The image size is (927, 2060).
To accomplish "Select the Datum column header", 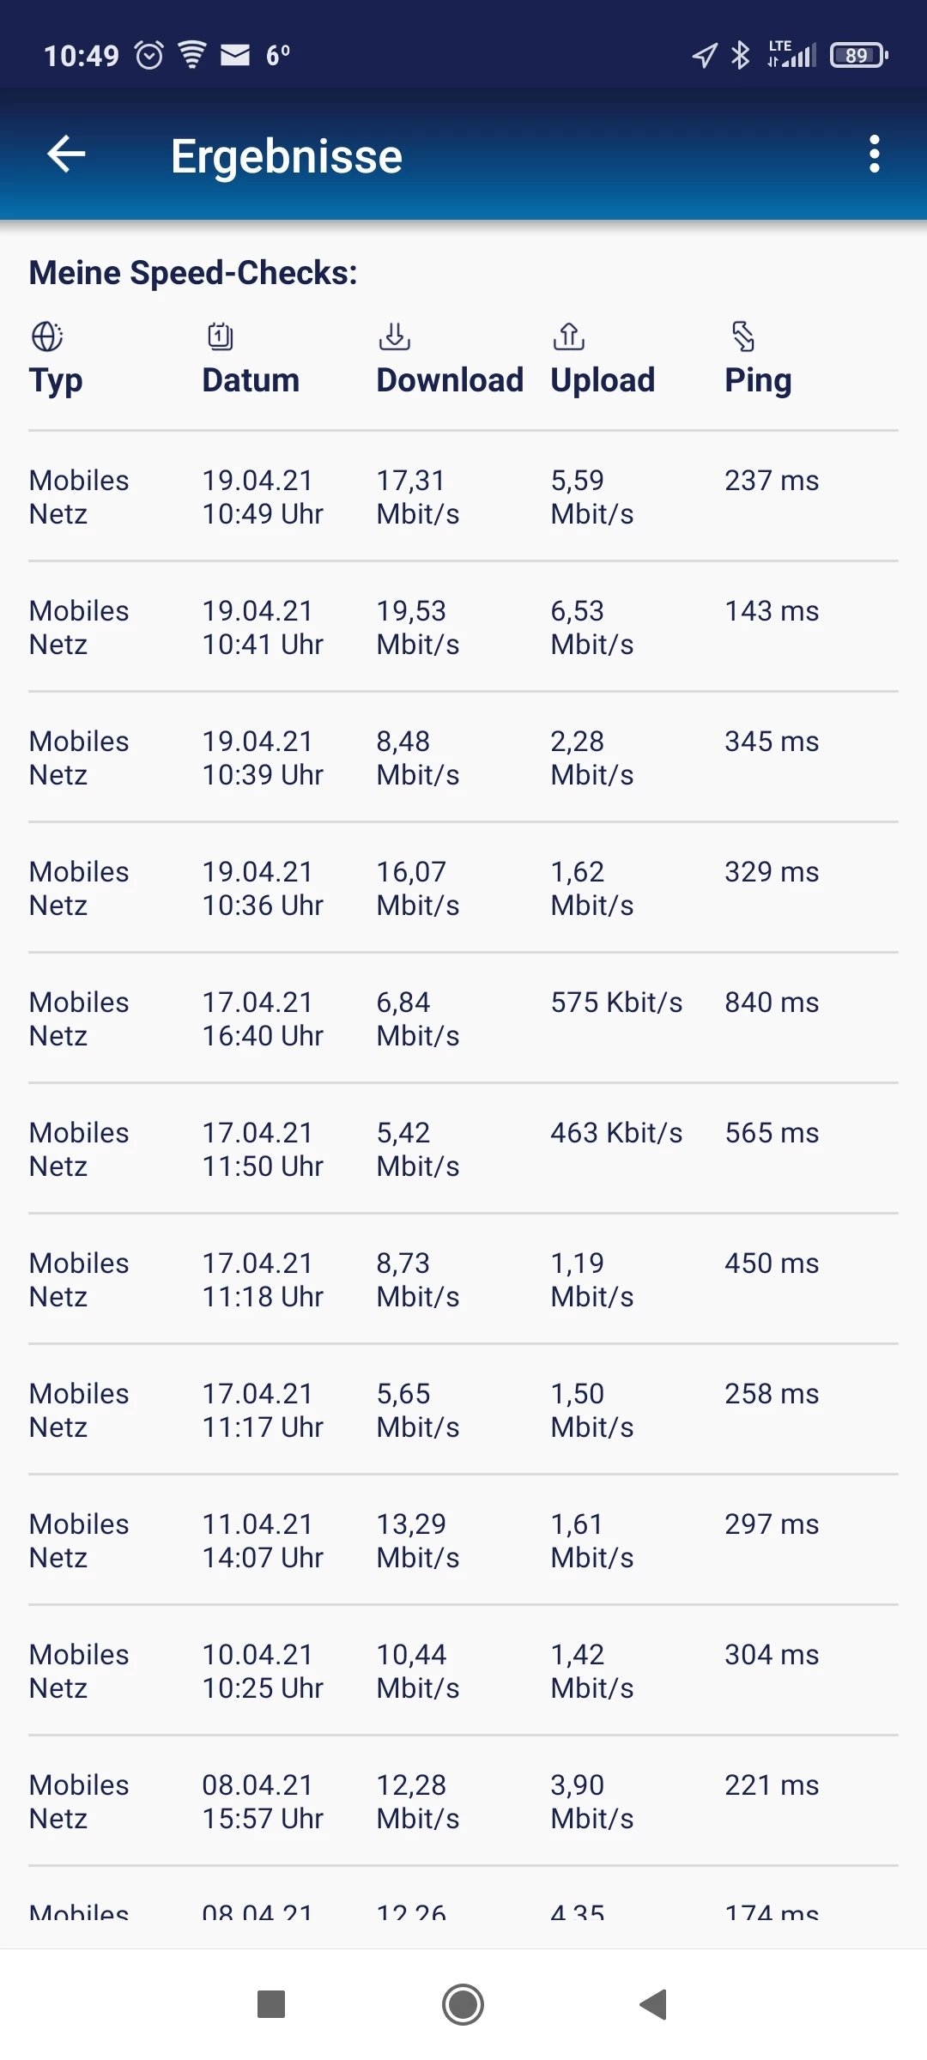I will tap(251, 380).
